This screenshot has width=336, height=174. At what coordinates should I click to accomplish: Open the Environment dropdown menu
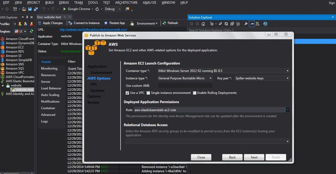pyautogui.click(x=147, y=23)
